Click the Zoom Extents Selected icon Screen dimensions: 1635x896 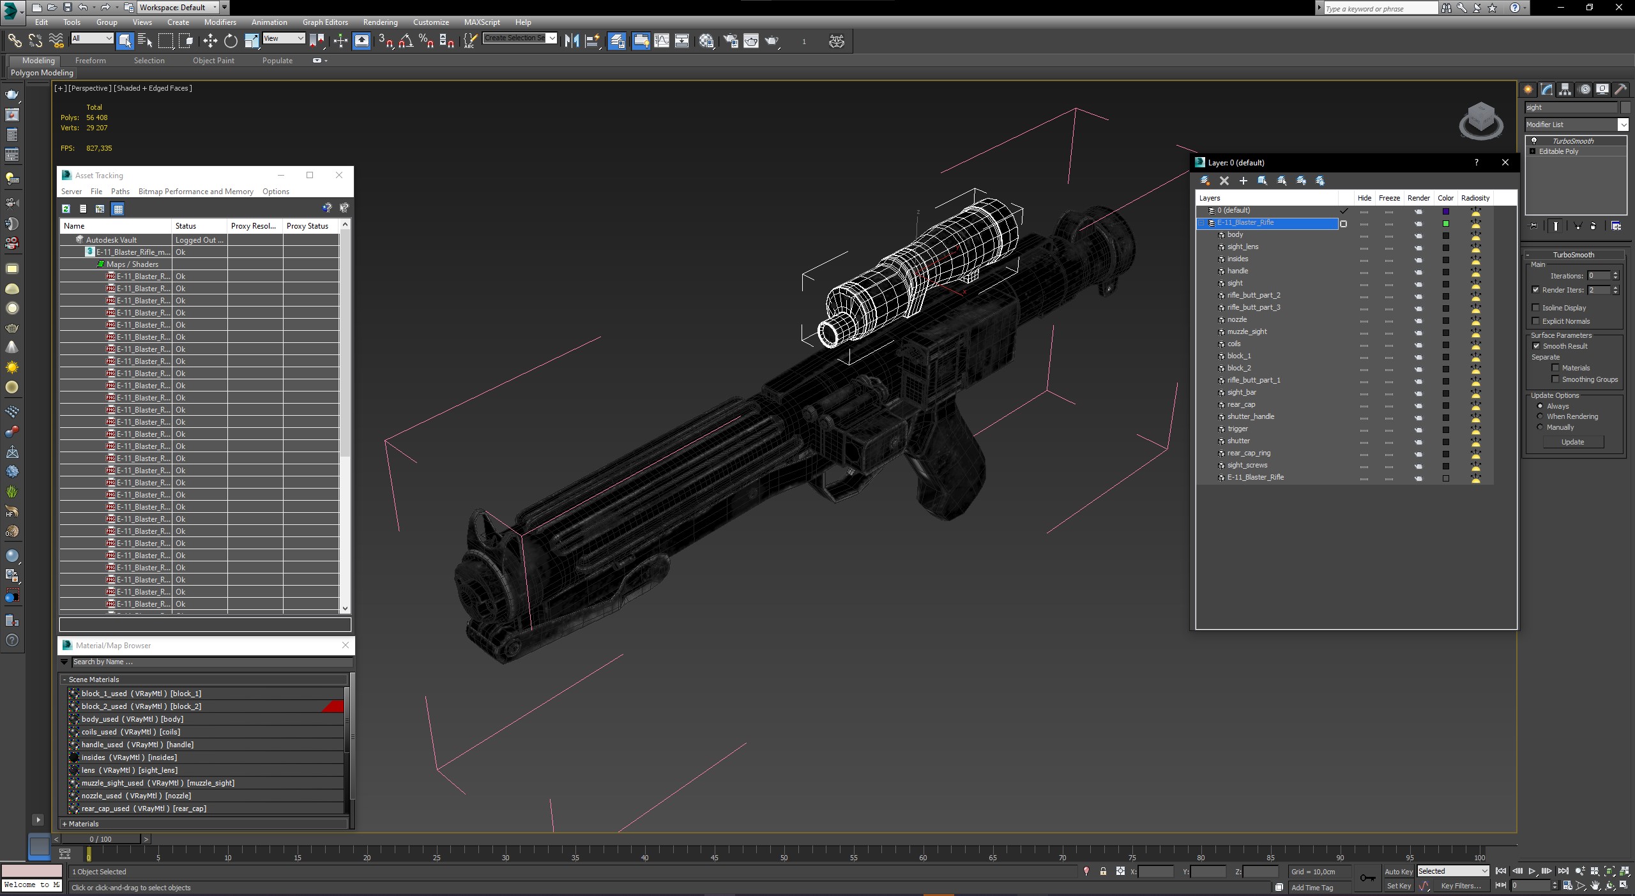(1609, 871)
